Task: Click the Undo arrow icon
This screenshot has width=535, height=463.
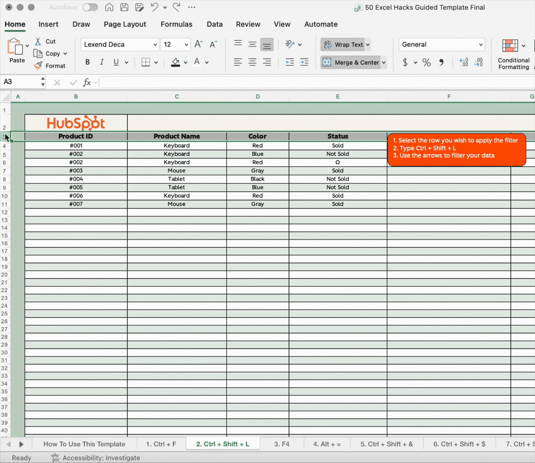Action: tap(155, 7)
